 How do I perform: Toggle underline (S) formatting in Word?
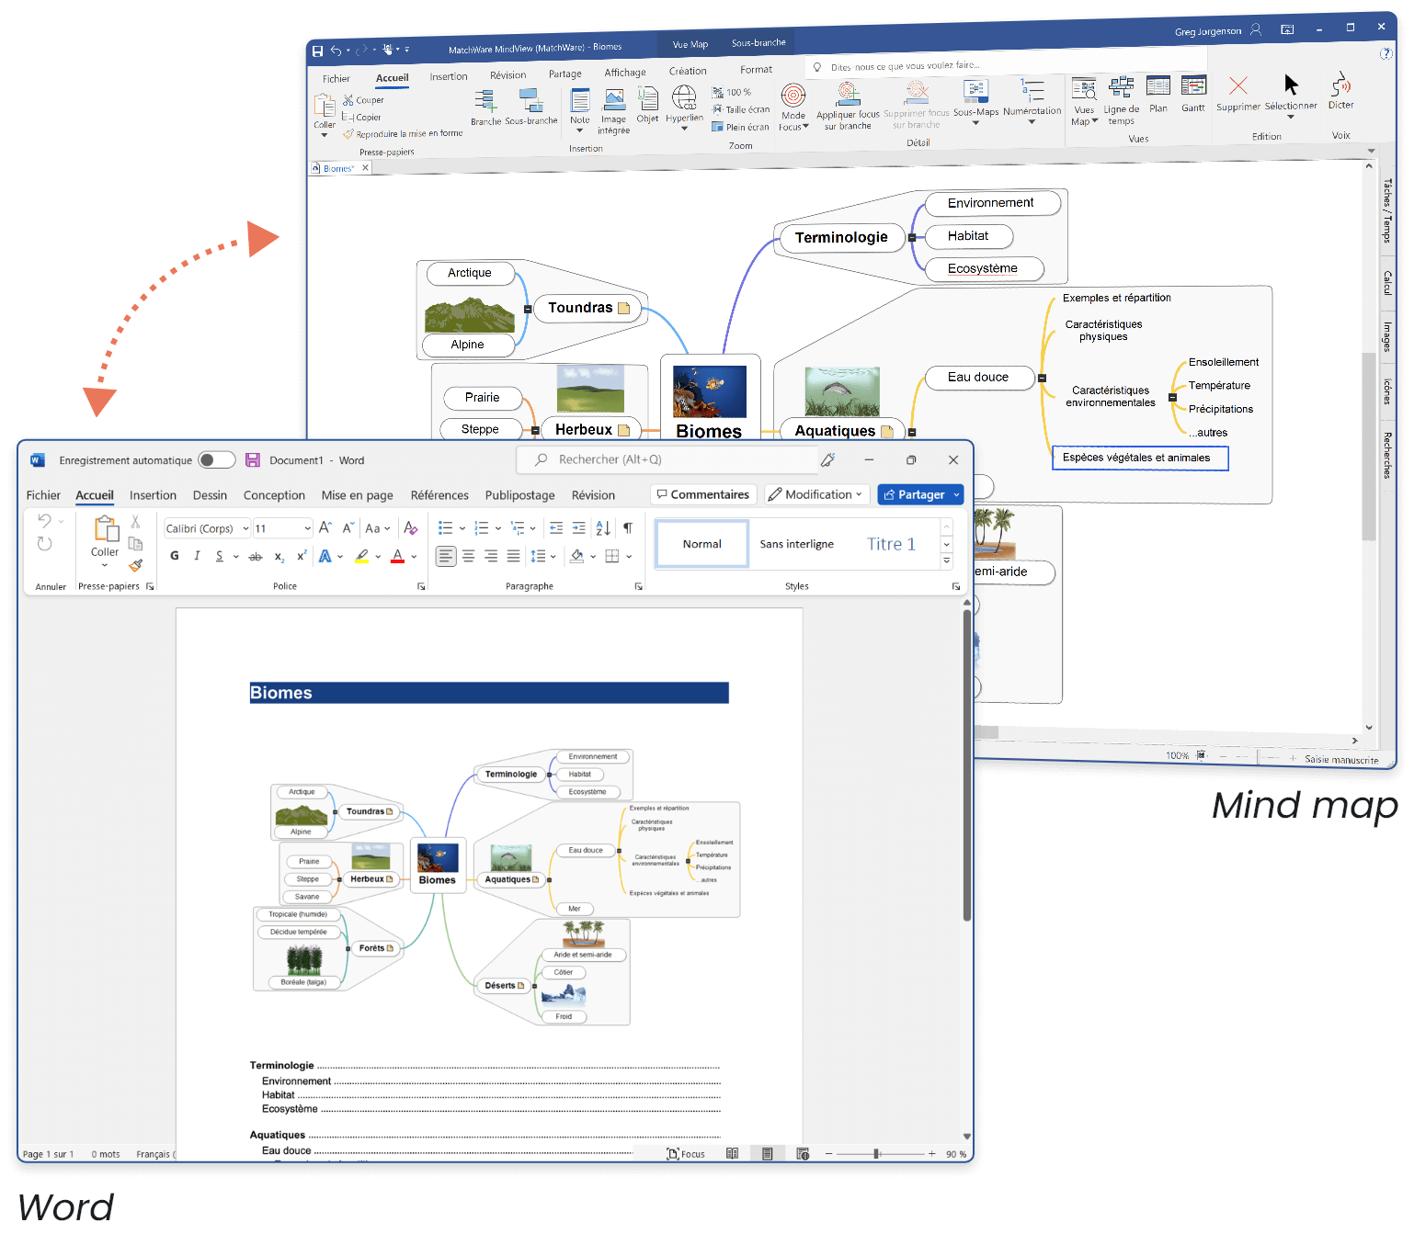(219, 556)
